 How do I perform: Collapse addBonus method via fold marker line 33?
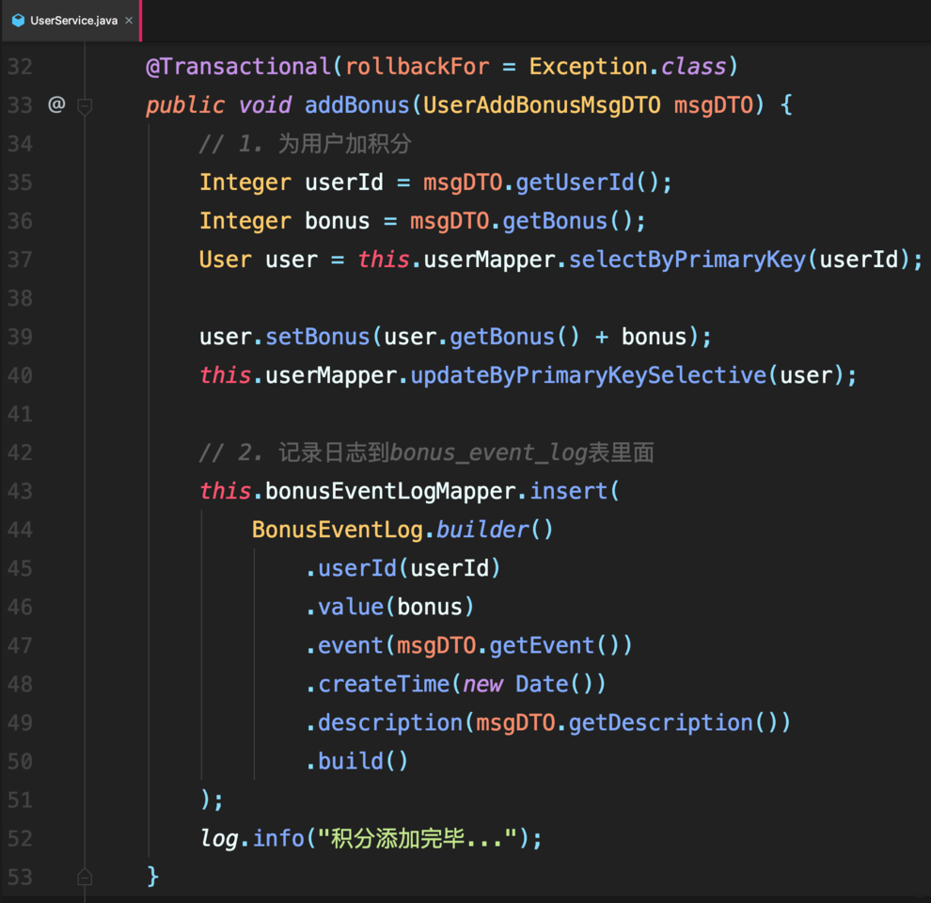[85, 106]
